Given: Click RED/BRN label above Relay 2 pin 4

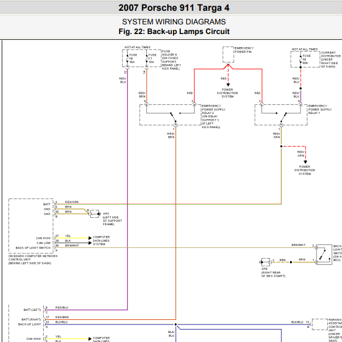Looking at the screenshot, I should pos(142,95).
